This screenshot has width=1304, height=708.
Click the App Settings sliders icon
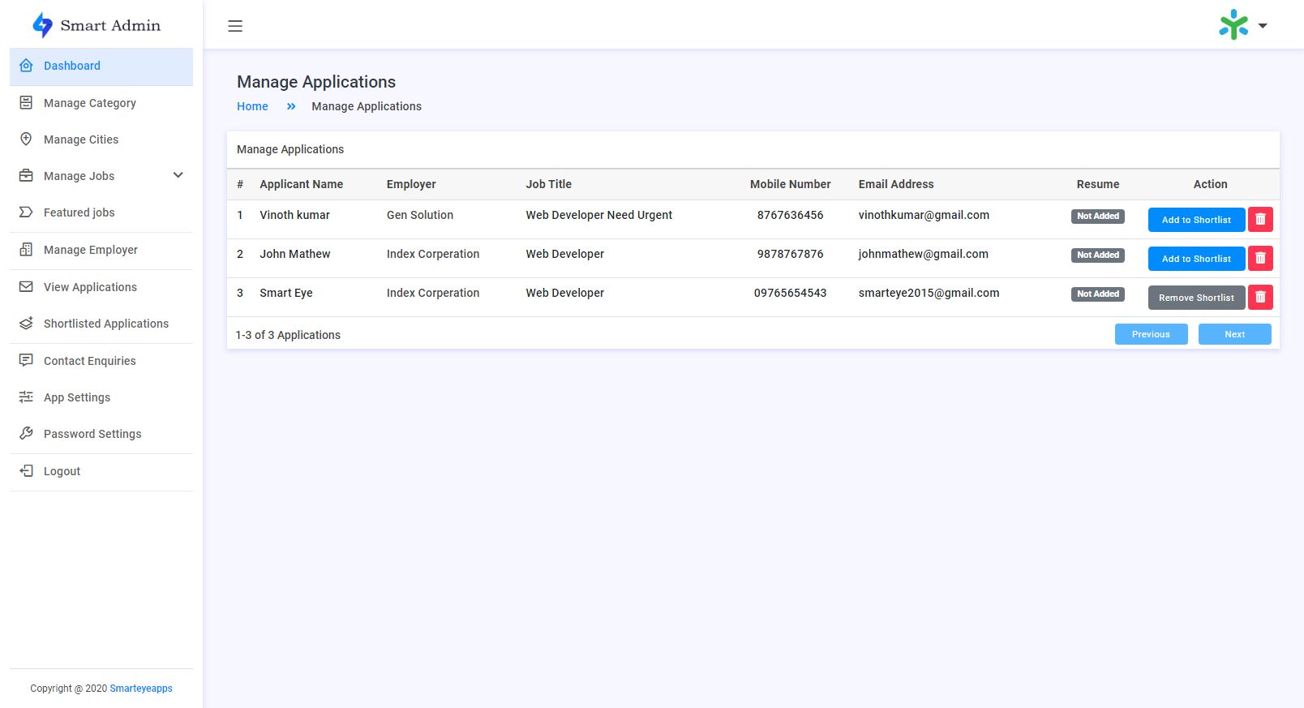click(x=26, y=397)
